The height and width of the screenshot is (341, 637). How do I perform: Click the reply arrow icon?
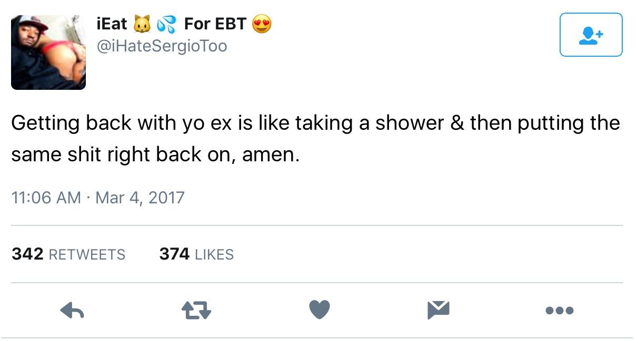click(72, 311)
